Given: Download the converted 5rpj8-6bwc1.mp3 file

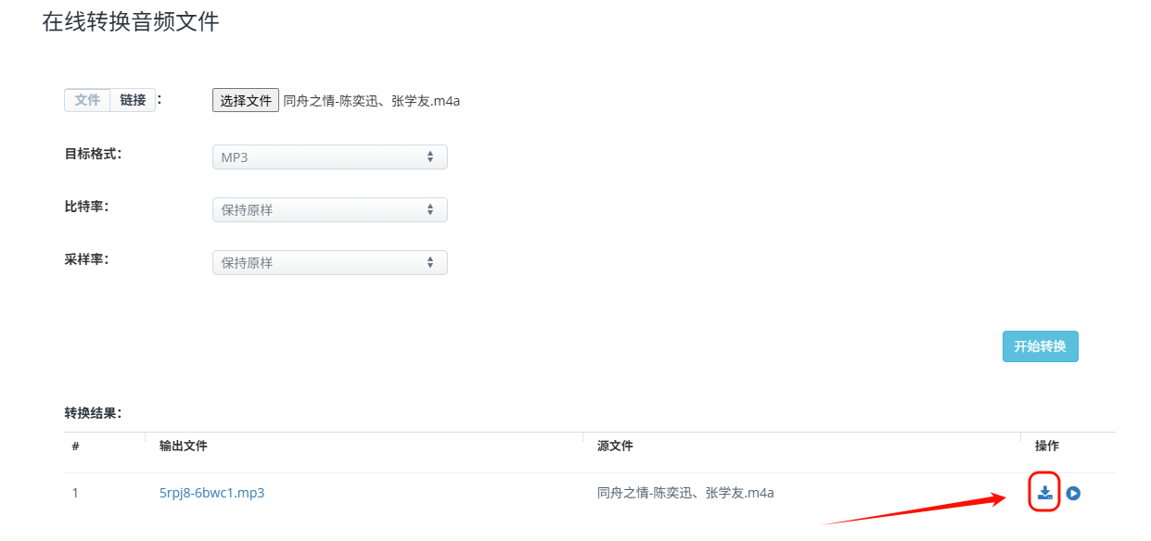Looking at the screenshot, I should pos(1045,492).
